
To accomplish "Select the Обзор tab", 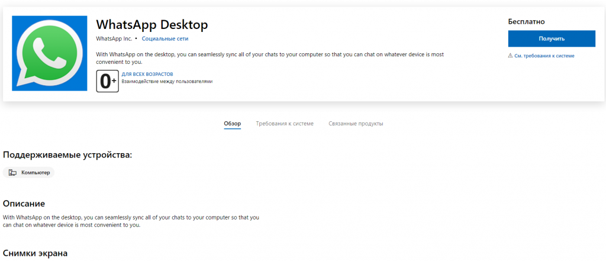I will (x=232, y=124).
